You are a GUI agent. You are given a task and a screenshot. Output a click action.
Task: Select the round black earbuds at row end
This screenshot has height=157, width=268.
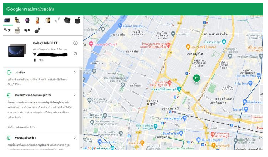38,30
